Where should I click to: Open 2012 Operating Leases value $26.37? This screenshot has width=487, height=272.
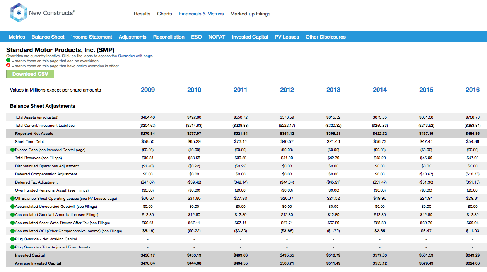click(287, 199)
